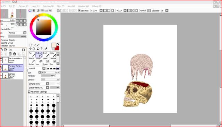Zoom out using toolbar minus button
This screenshot has height=127, width=222.
click(x=105, y=11)
